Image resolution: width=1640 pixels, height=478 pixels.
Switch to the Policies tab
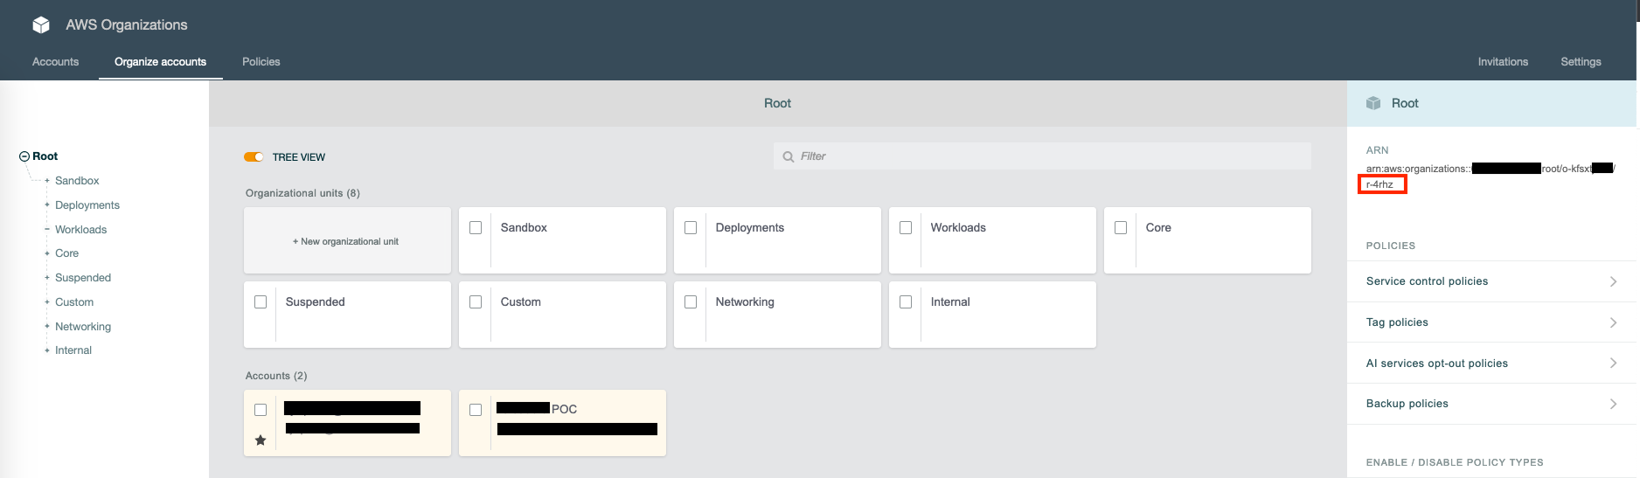point(261,62)
